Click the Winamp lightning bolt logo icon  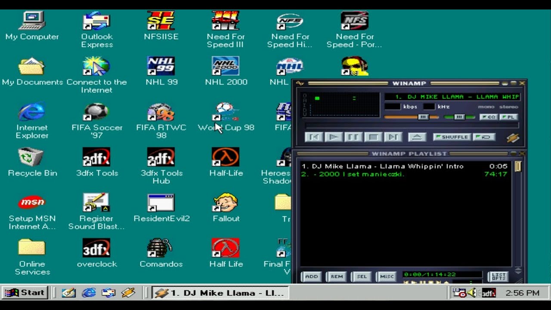(x=513, y=138)
